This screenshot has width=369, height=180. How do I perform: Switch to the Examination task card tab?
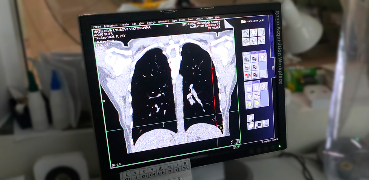[x=271, y=25]
